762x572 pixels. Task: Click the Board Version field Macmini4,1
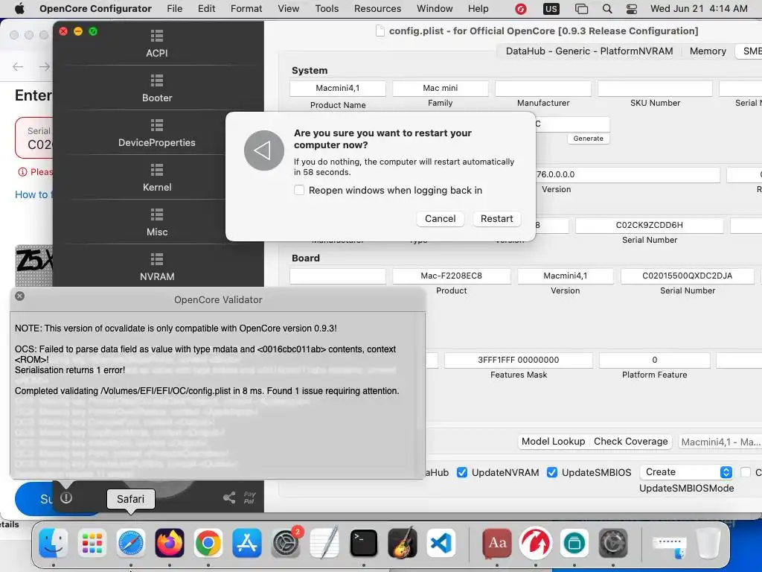pyautogui.click(x=566, y=276)
